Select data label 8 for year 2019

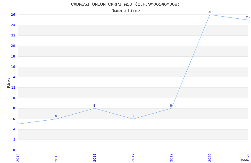[x=171, y=106]
